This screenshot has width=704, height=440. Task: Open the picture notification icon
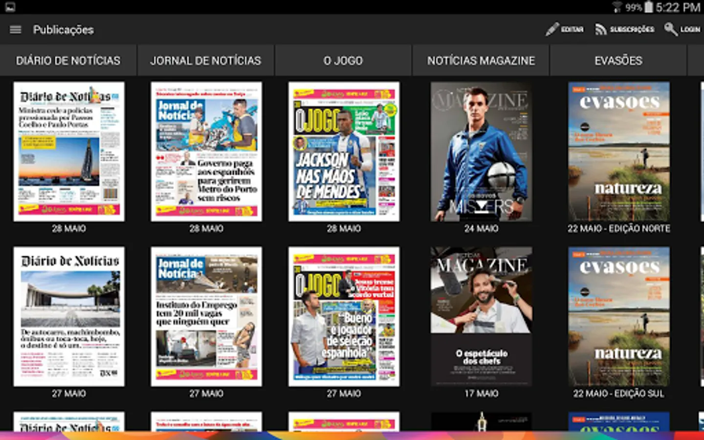(x=10, y=7)
